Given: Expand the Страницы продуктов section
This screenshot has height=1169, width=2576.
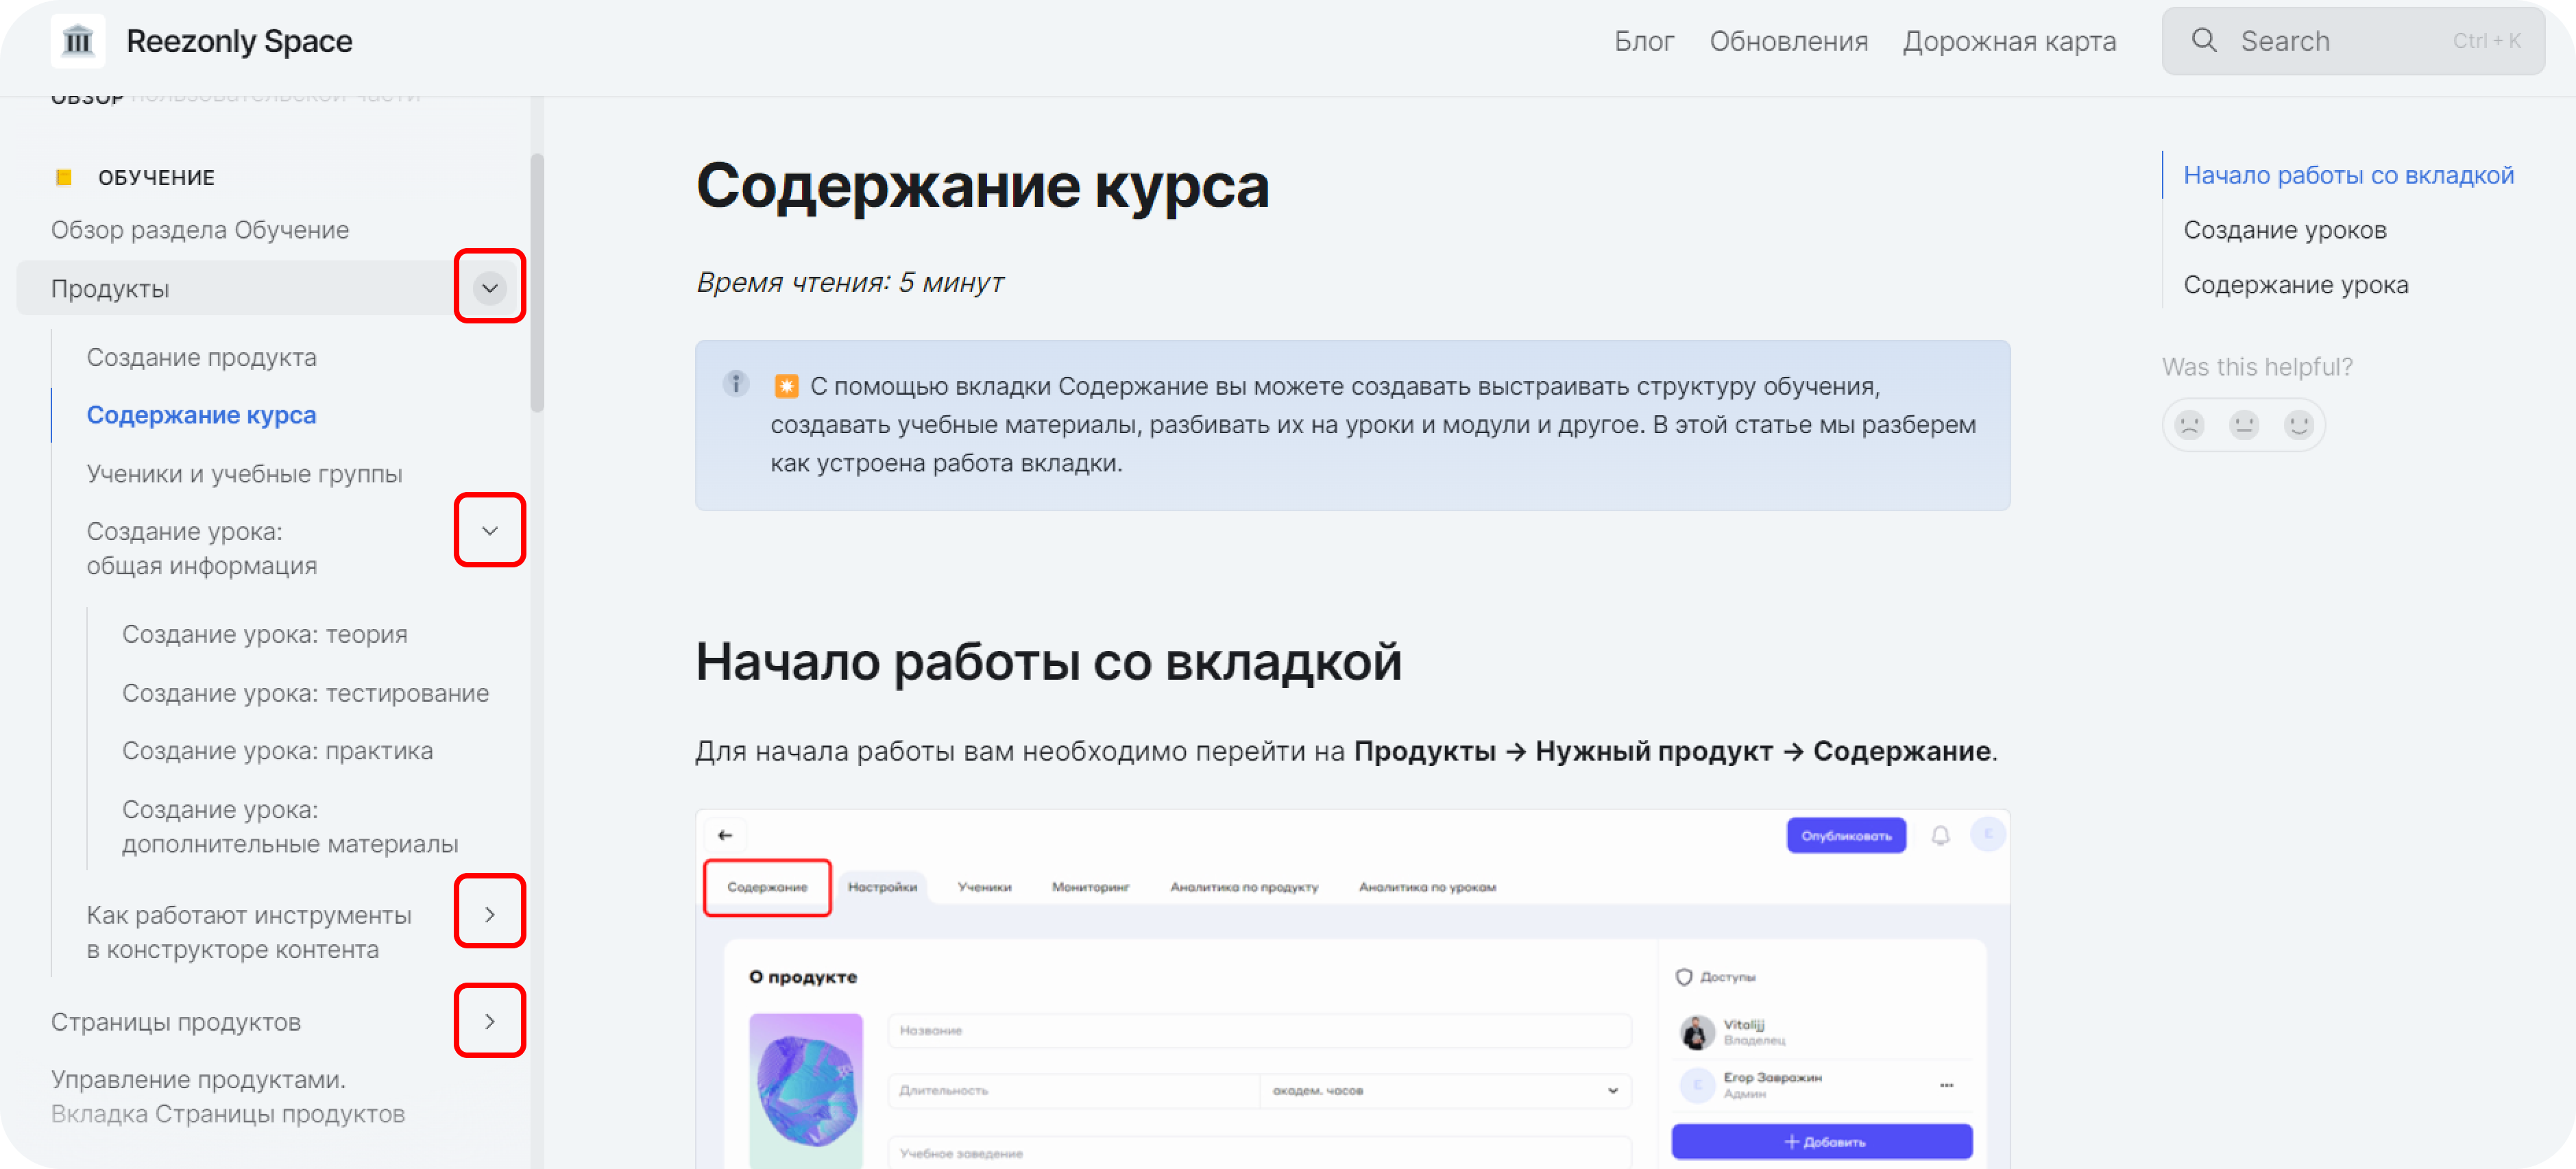Looking at the screenshot, I should click(489, 1021).
